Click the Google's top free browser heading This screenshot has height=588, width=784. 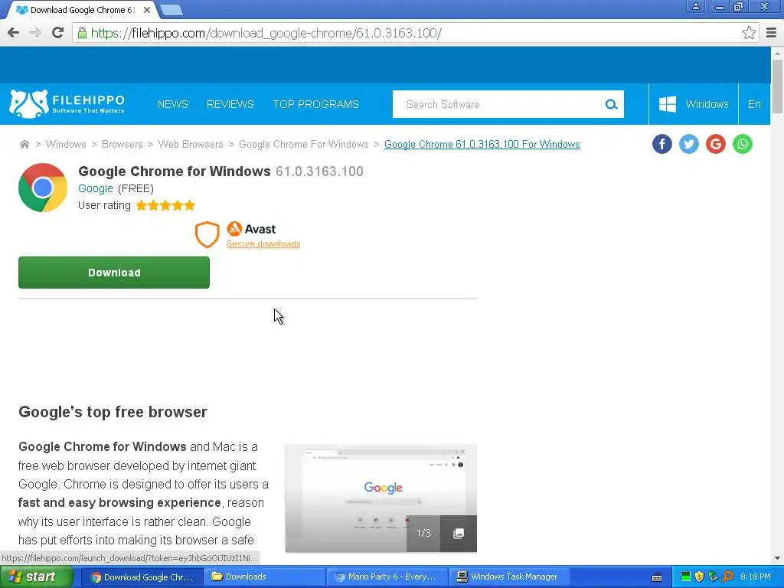(x=113, y=412)
